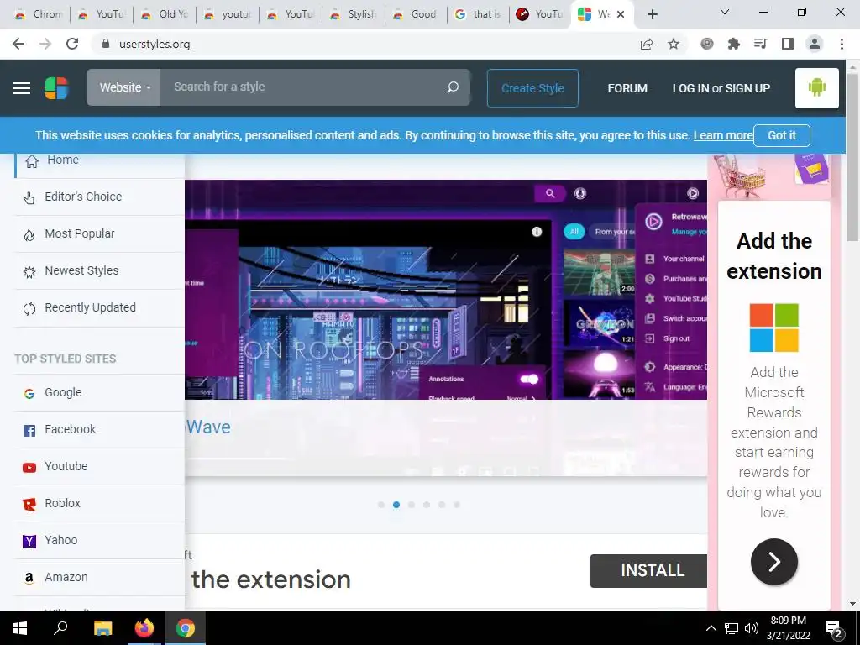Click the userstyles colorful logo
The width and height of the screenshot is (860, 645).
pyautogui.click(x=56, y=87)
